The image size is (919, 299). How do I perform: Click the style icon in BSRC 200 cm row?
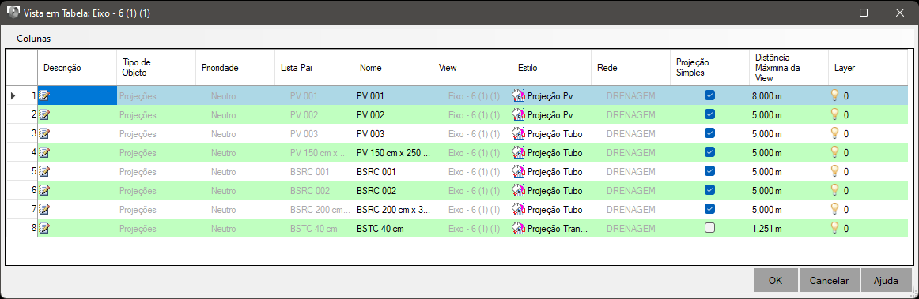coord(519,210)
